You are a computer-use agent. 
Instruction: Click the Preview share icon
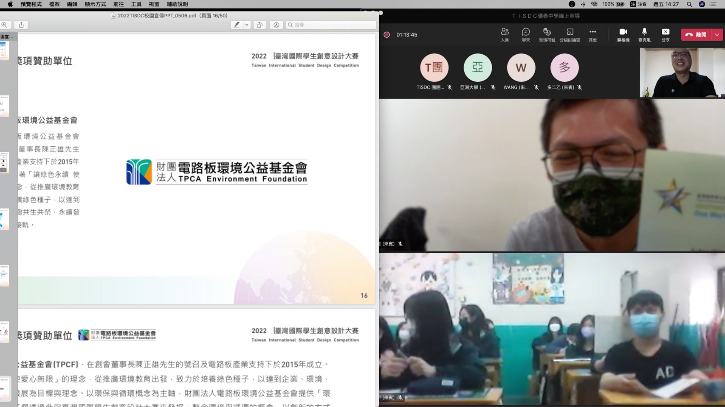(21, 25)
